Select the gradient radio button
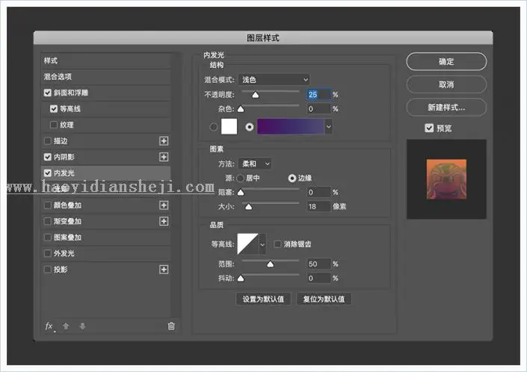 [250, 127]
